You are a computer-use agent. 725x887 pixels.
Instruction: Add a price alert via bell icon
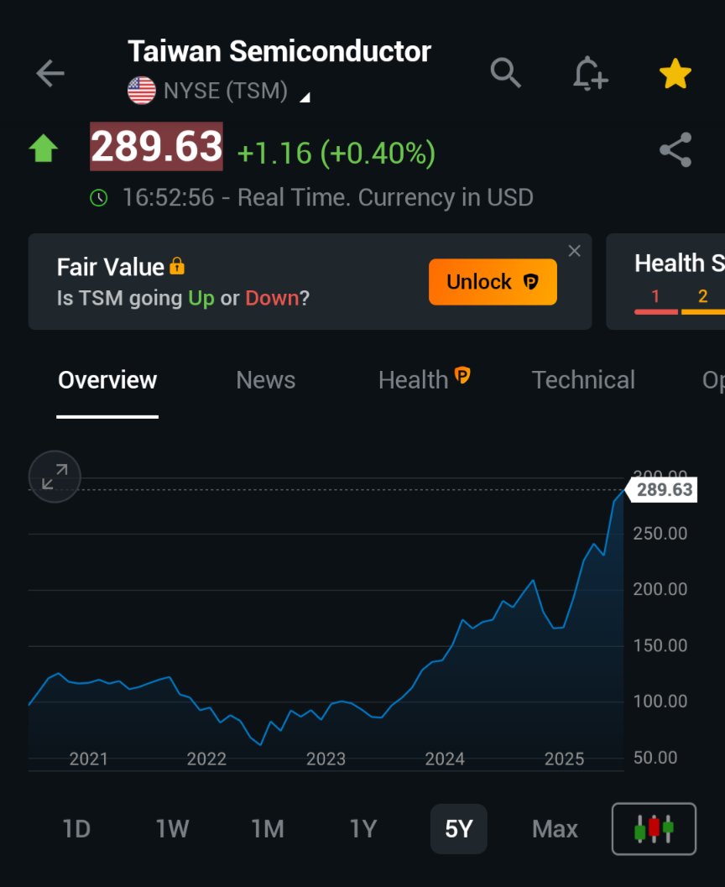(590, 74)
